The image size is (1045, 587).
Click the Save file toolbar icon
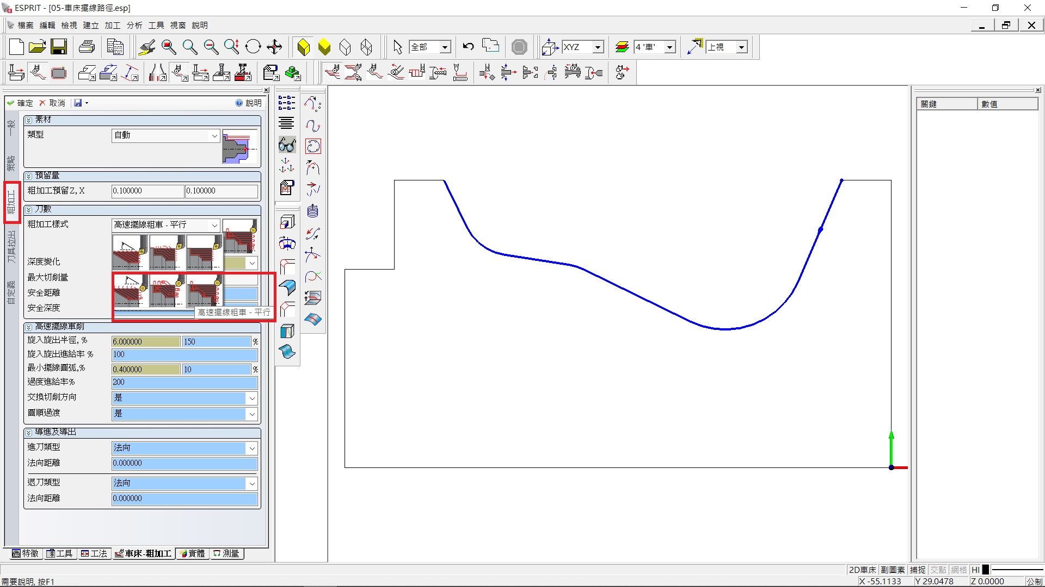point(58,47)
